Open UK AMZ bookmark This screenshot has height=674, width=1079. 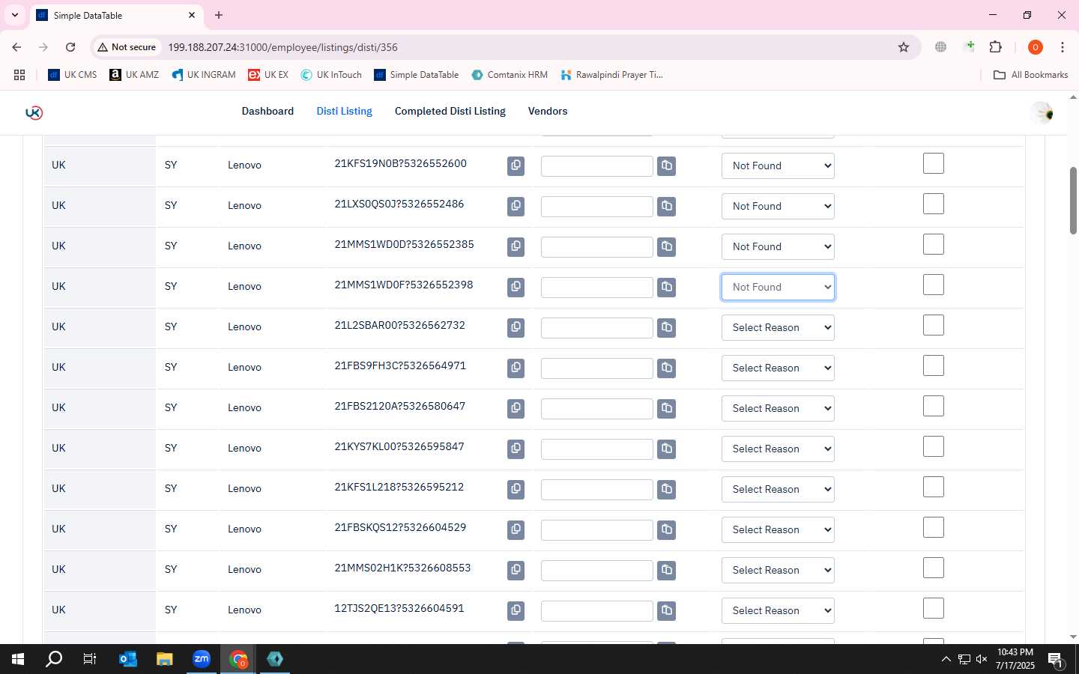tap(134, 75)
